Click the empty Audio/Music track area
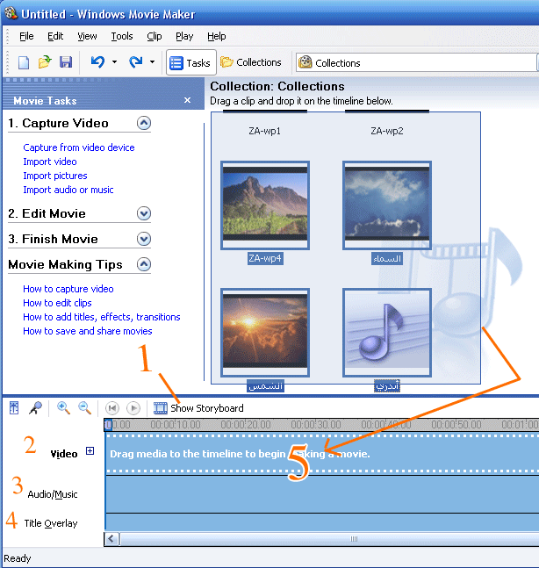Image resolution: width=539 pixels, height=568 pixels. point(322,494)
